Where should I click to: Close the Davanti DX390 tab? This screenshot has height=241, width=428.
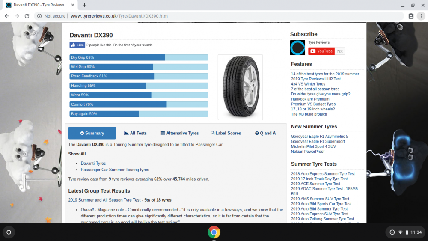tap(73, 5)
